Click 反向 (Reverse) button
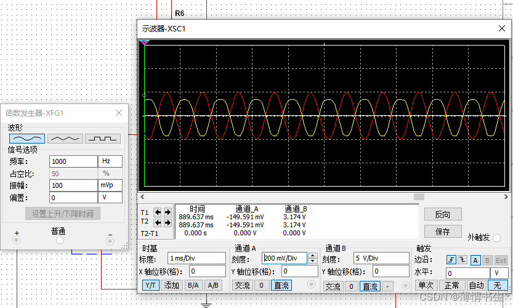Screen dimensions: 513x308 click(x=443, y=214)
